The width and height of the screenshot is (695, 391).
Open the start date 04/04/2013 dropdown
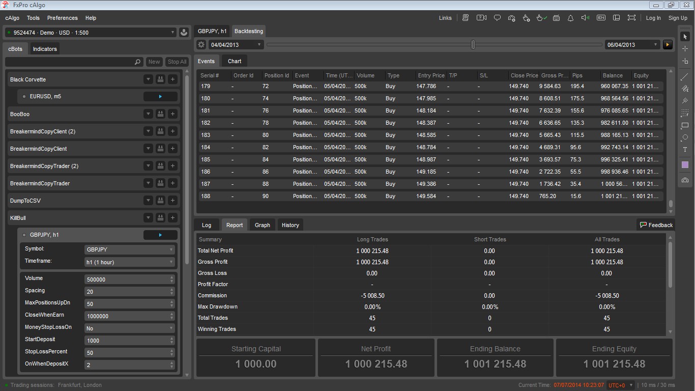point(236,45)
